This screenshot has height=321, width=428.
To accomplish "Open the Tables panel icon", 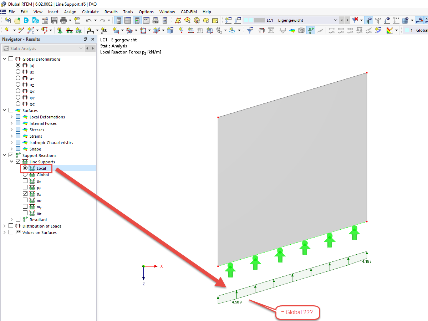I will click(127, 20).
